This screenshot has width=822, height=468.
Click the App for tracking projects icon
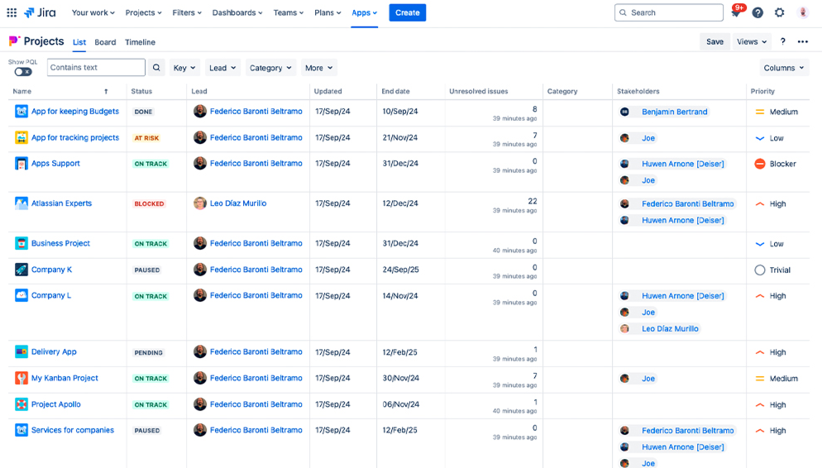(22, 137)
